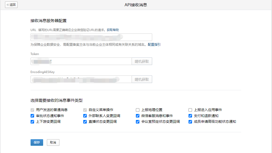
Task: Focus the Token input field
Action: coord(81,61)
